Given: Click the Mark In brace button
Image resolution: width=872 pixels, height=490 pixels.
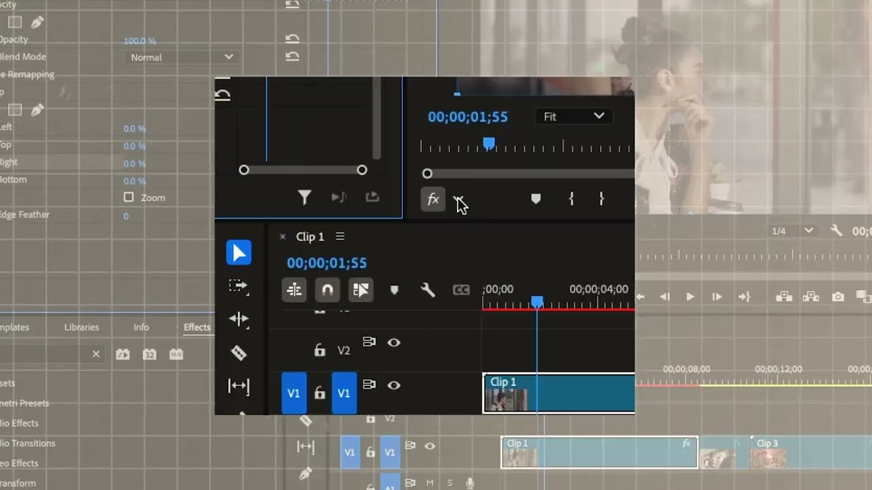Looking at the screenshot, I should coord(571,199).
